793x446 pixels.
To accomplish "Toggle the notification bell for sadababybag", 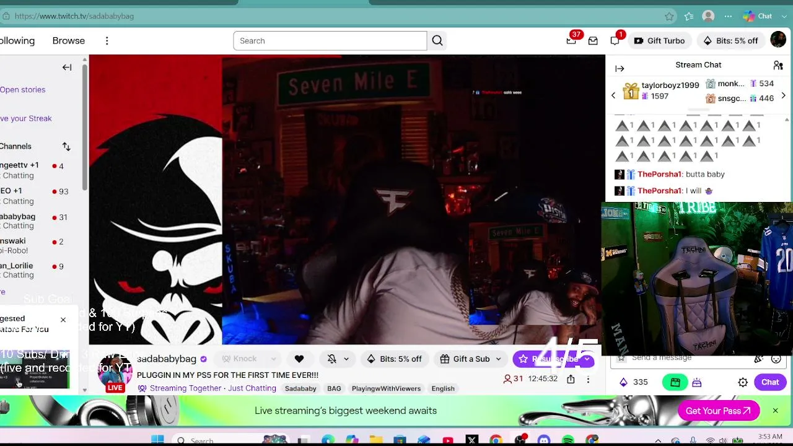I will click(x=332, y=359).
